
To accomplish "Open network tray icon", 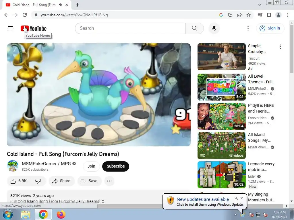I will 258,215.
